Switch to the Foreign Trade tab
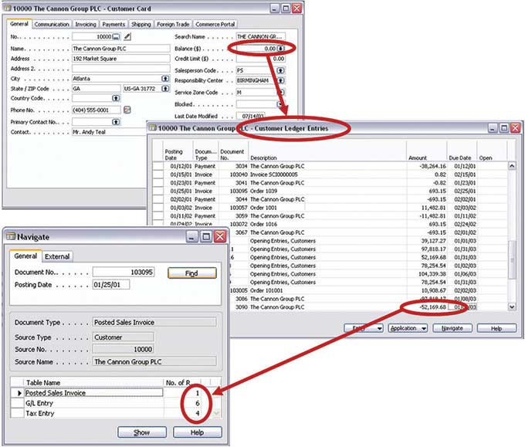The image size is (525, 447). point(173,25)
